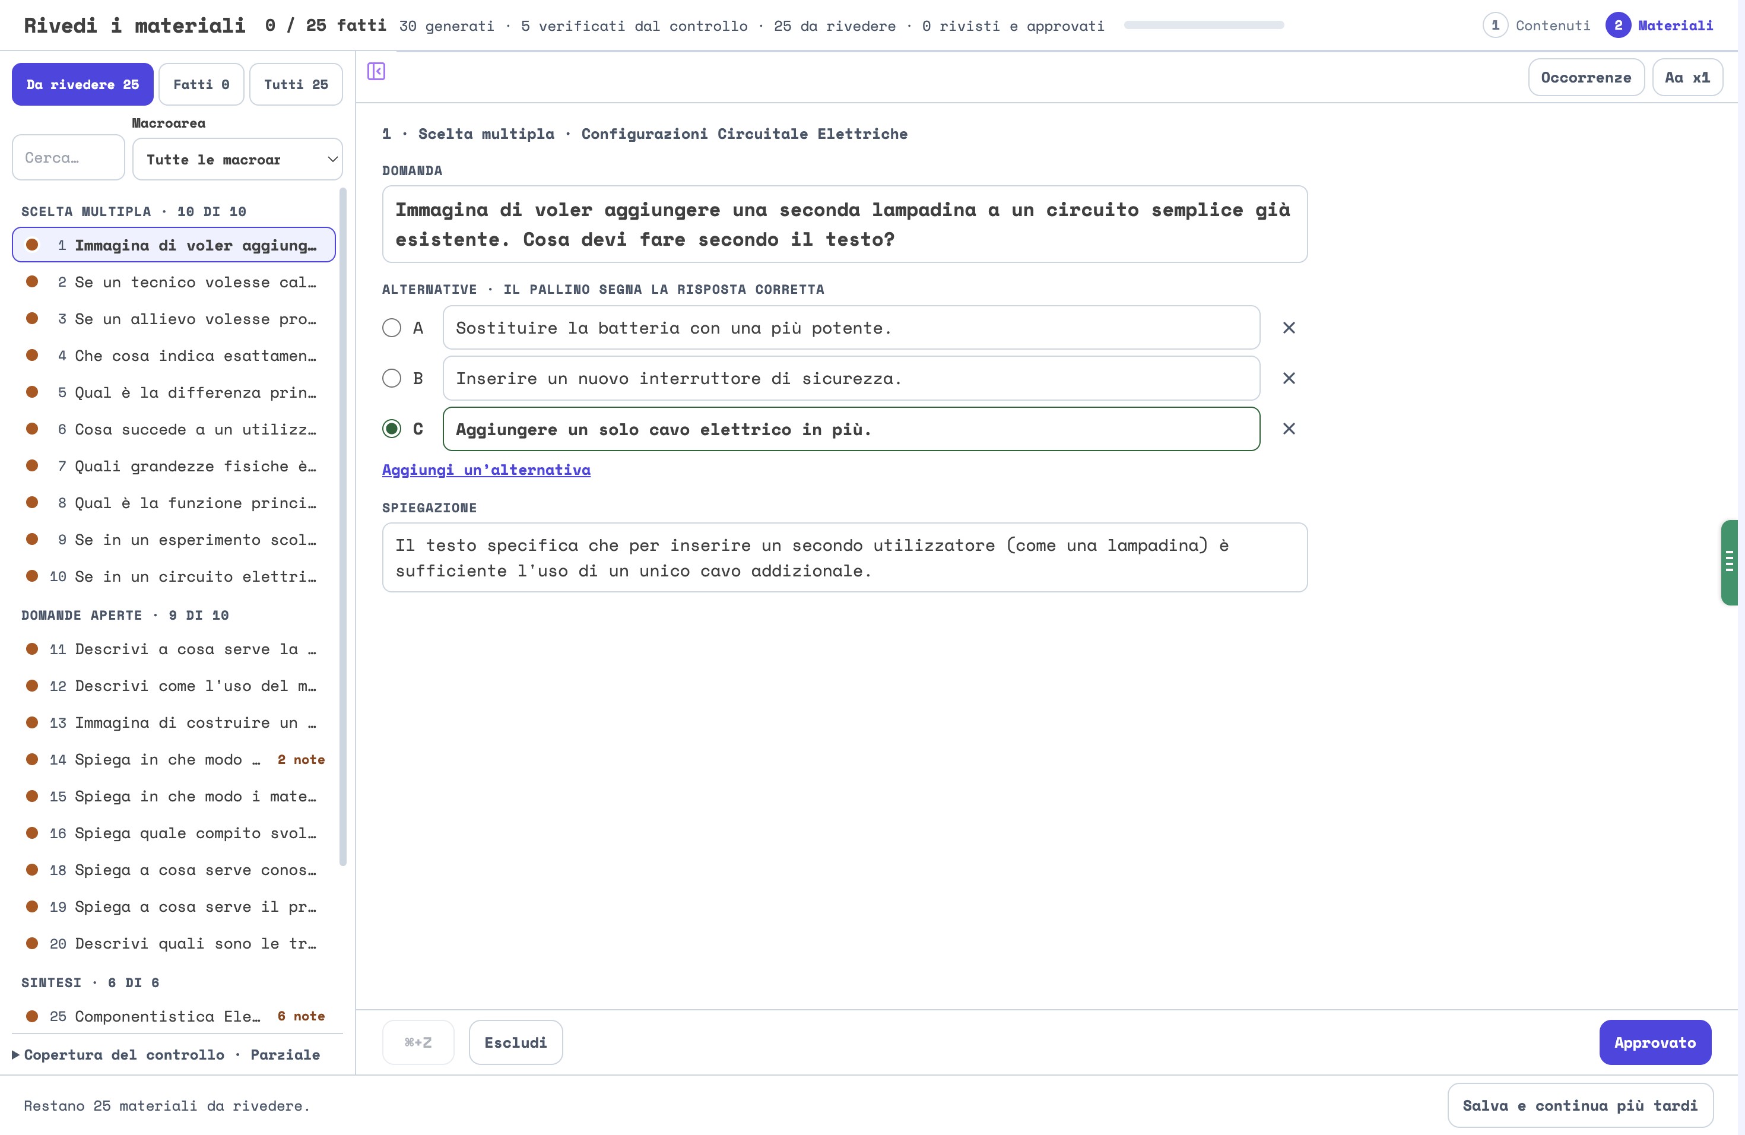
Task: Select item 7 Quali grandezze fisiche
Action: coord(174,465)
